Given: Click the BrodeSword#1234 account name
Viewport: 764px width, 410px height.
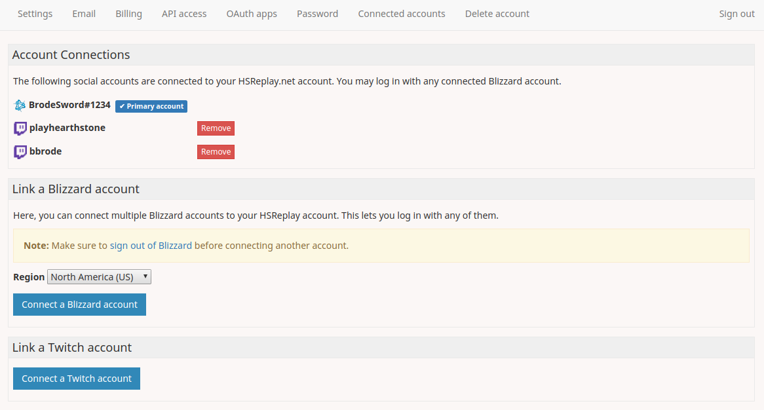Looking at the screenshot, I should [69, 105].
